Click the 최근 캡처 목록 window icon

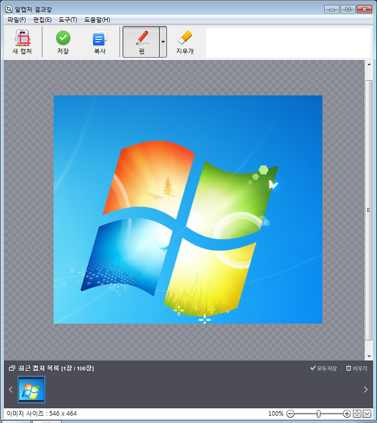click(x=12, y=368)
